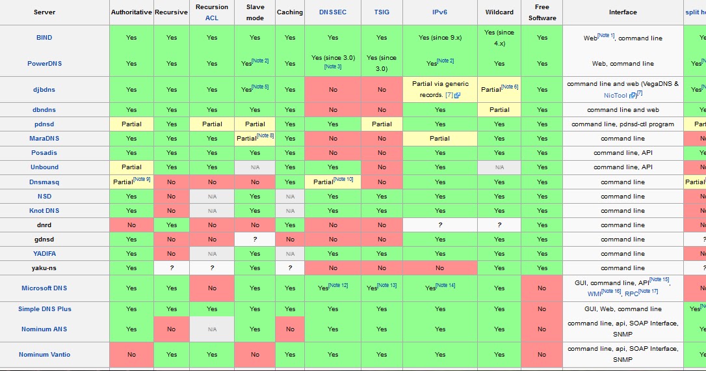Click the 'Free Software' column header
This screenshot has width=706, height=371.
[x=542, y=12]
